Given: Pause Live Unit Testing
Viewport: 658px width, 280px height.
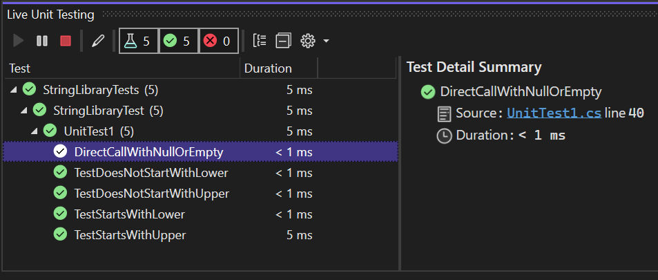Looking at the screenshot, I should coord(42,41).
